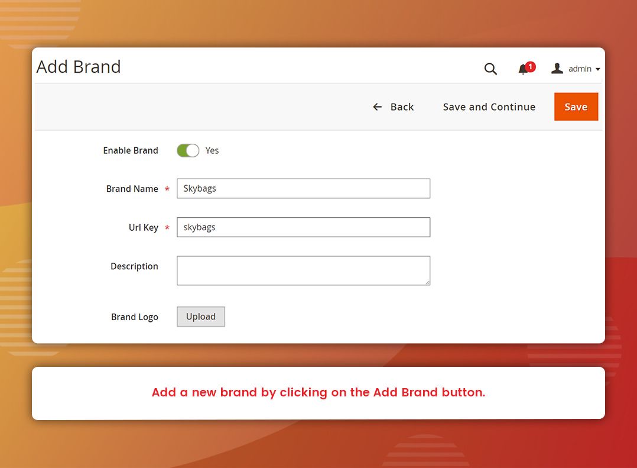Image resolution: width=637 pixels, height=468 pixels.
Task: Click Save and Continue
Action: point(489,107)
